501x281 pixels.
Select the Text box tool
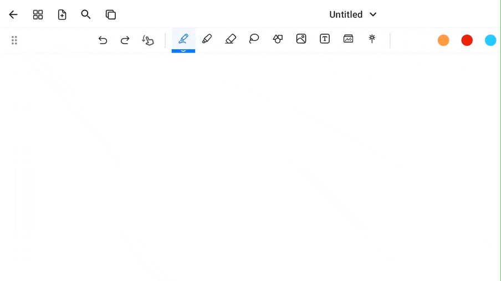click(x=325, y=39)
